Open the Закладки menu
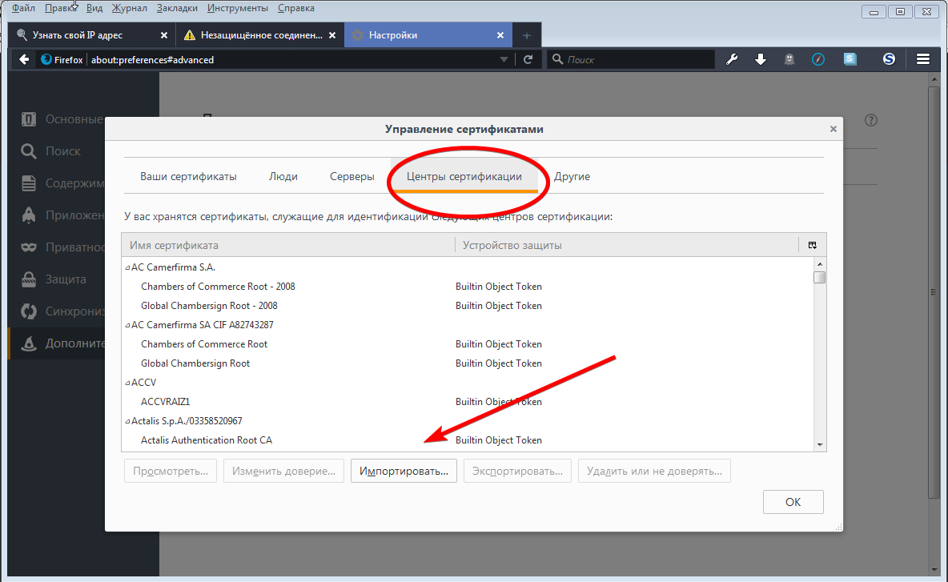 click(176, 8)
